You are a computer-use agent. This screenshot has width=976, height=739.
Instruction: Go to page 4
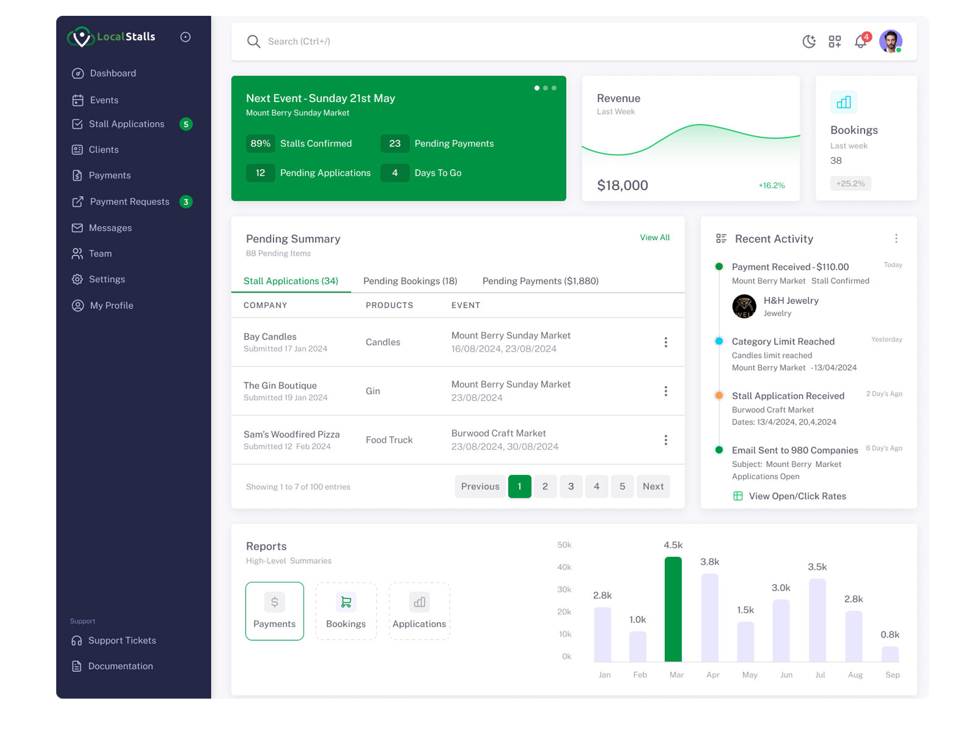tap(597, 486)
